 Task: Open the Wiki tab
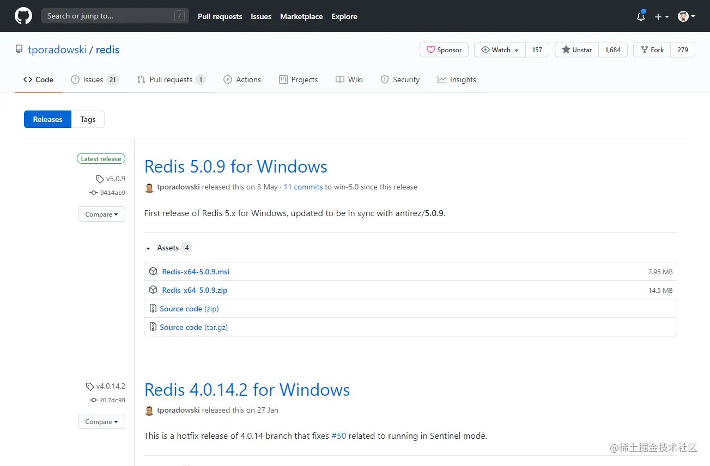tap(349, 79)
